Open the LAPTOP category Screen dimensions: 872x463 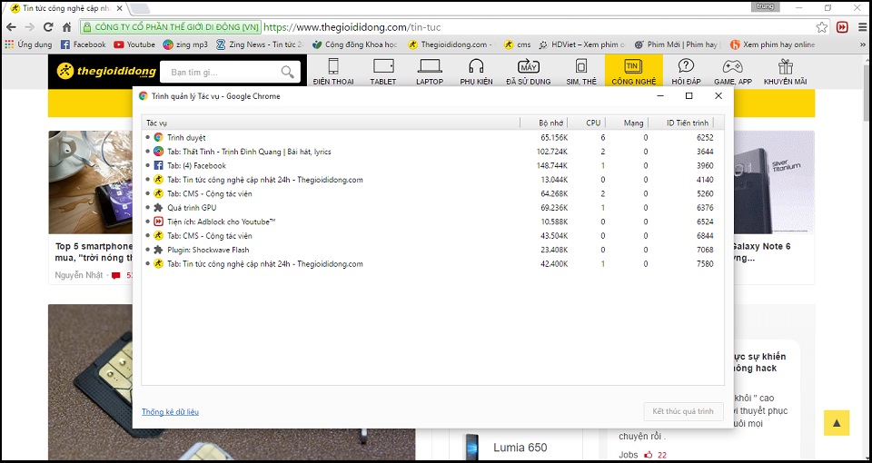pyautogui.click(x=430, y=72)
